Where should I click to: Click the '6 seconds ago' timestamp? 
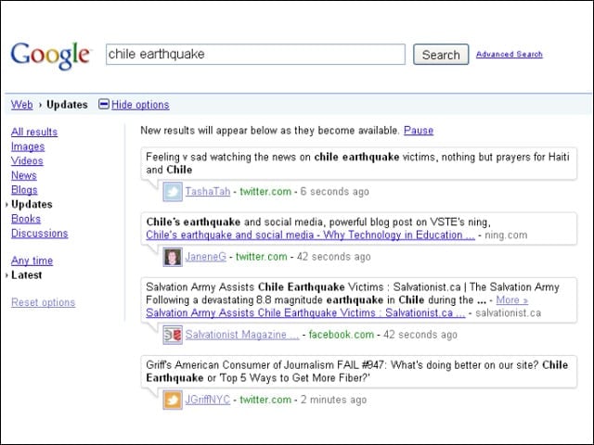(334, 192)
